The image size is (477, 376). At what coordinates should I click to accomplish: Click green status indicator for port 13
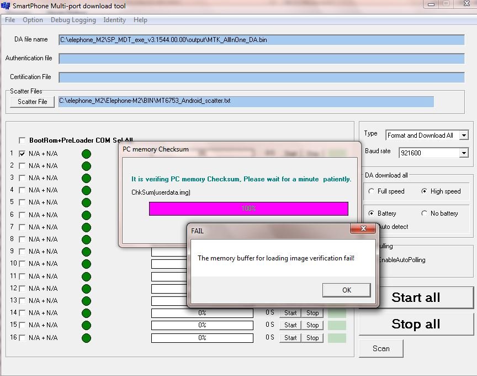86,301
